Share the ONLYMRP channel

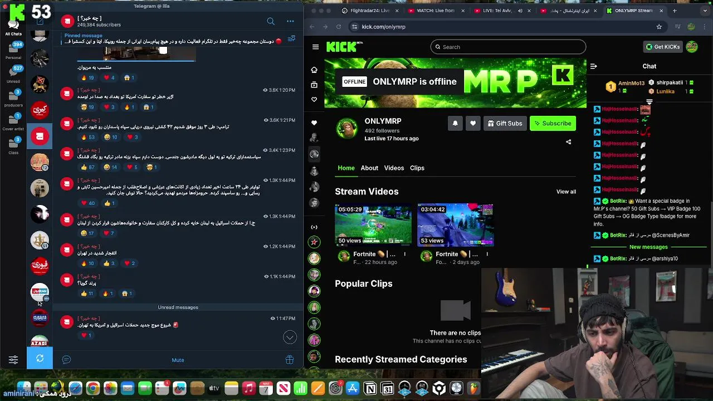(x=568, y=142)
